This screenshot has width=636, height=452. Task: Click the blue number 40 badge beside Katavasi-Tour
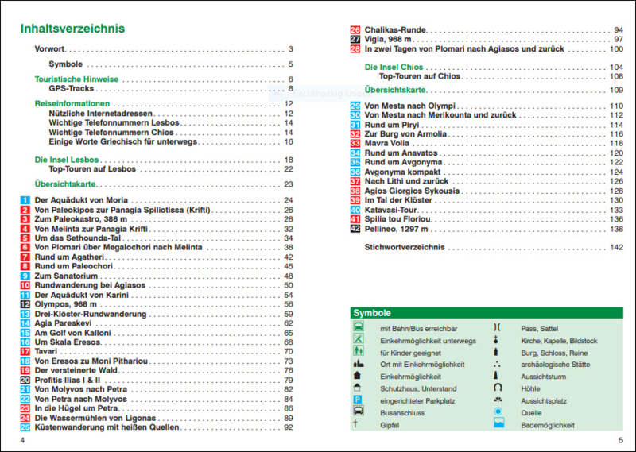click(355, 211)
